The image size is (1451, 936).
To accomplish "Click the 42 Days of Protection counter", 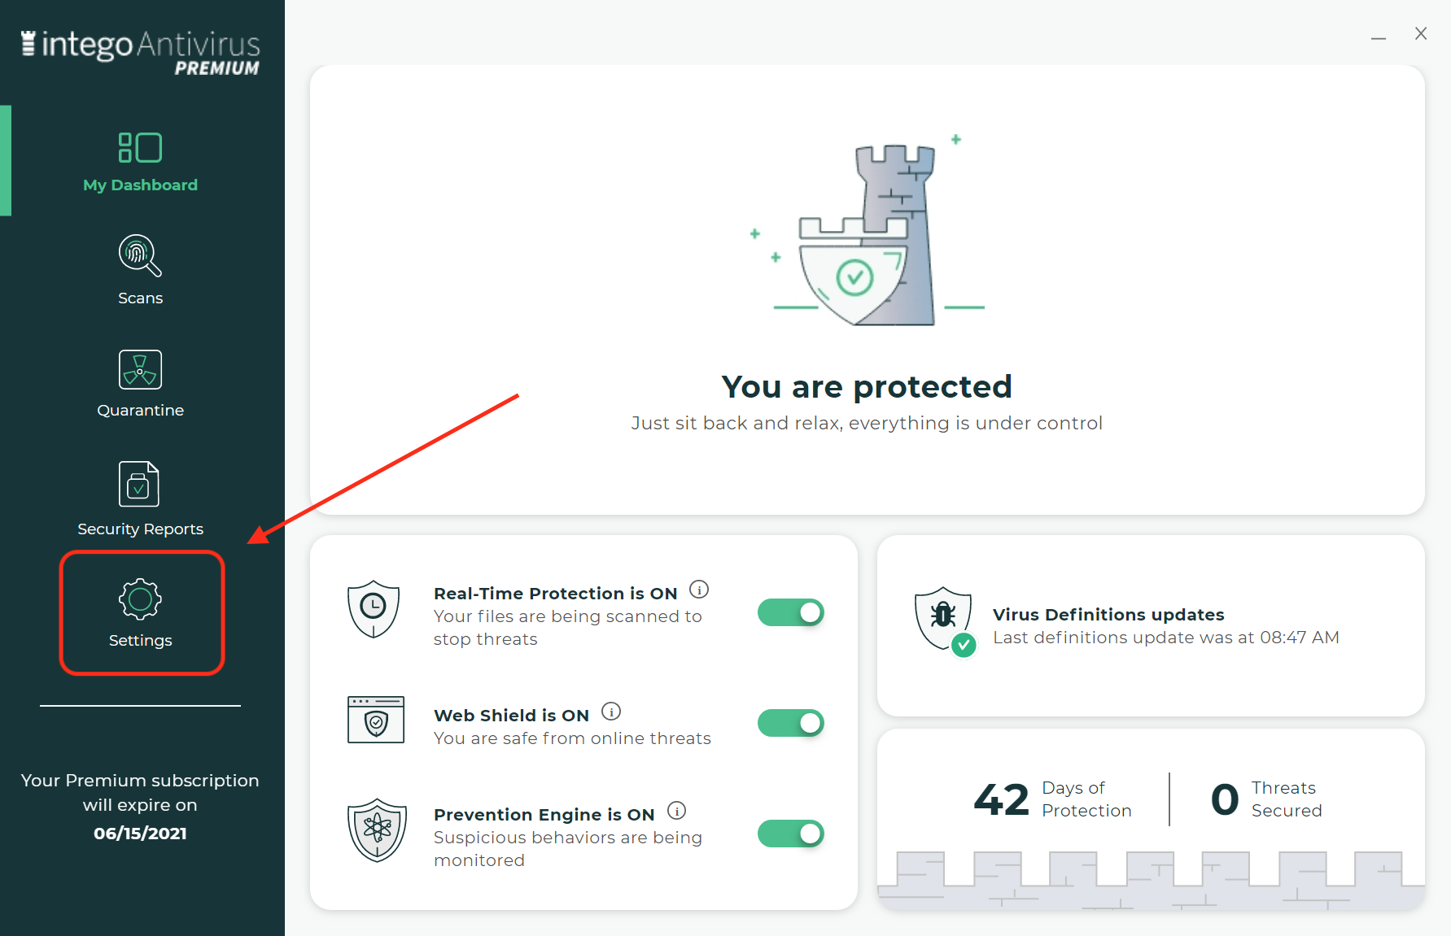I will tap(1052, 799).
